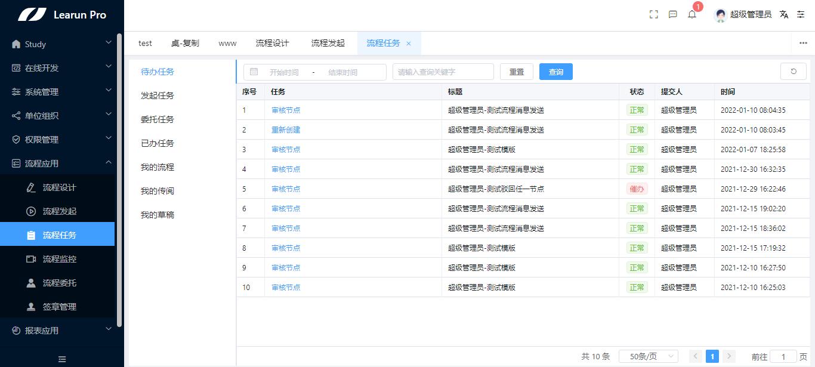Open the 50条/页 page size dropdown
Viewport: 815px width, 367px height.
(x=648, y=356)
